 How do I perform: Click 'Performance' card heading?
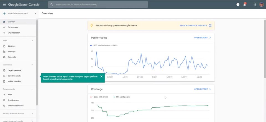pos(99,38)
